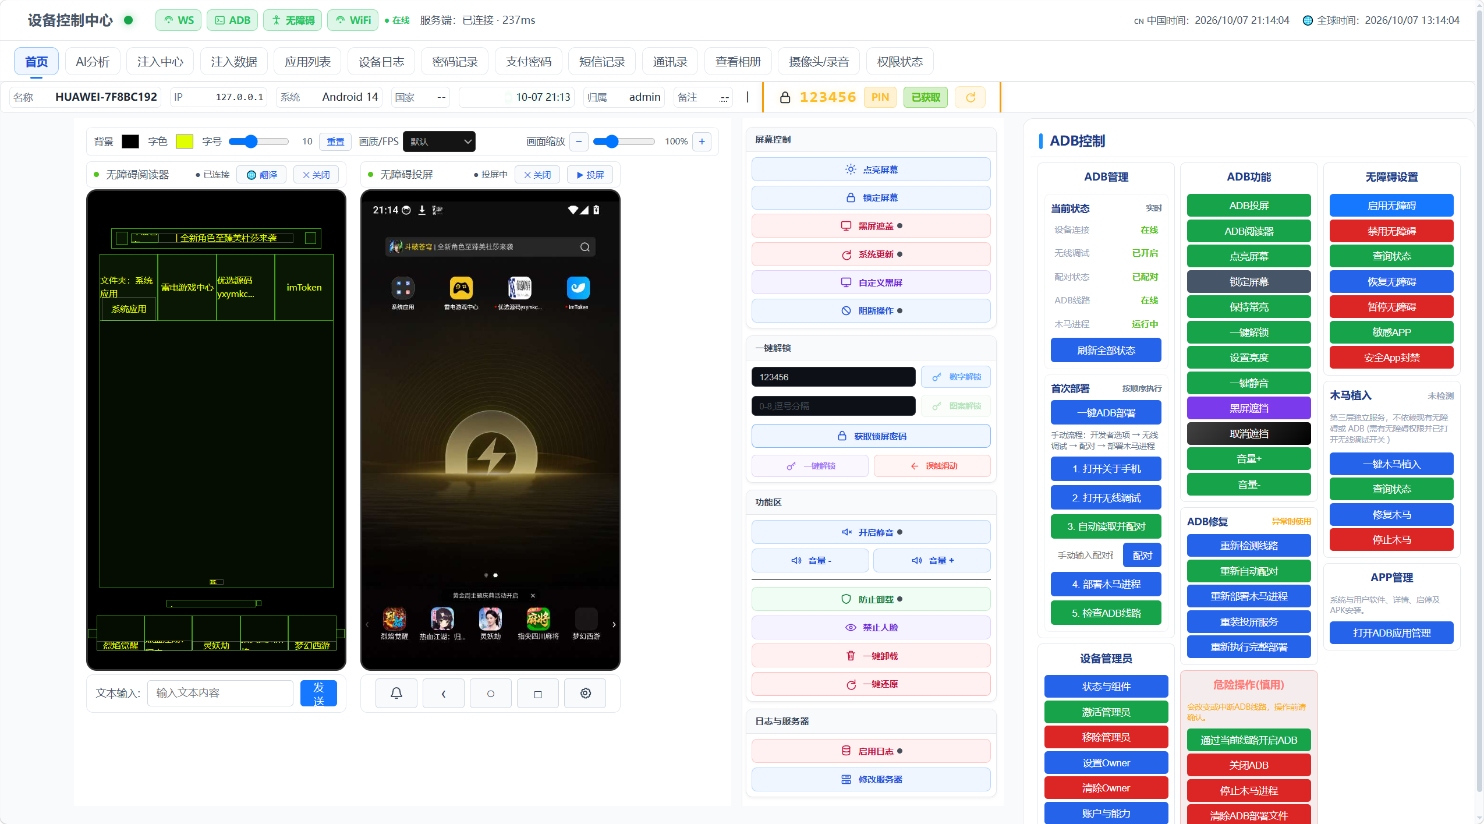This screenshot has height=824, width=1484.
Task: Click the ADB status badge in the header
Action: click(x=232, y=20)
